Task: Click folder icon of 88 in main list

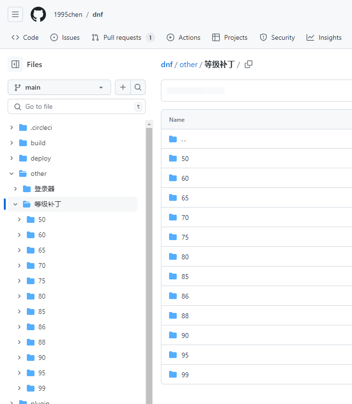Action: point(173,315)
